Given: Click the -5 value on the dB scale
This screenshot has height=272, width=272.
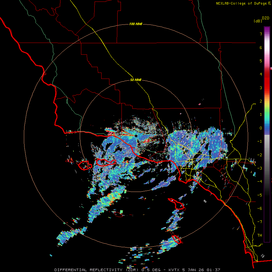Looking at the screenshot, I should click(x=260, y=195).
